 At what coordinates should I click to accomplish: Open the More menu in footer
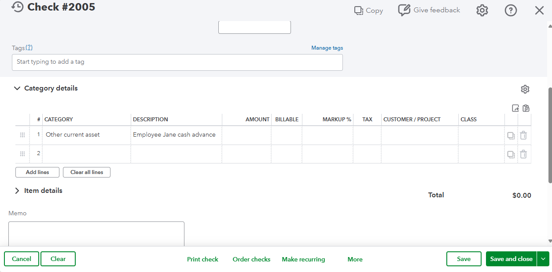point(355,259)
